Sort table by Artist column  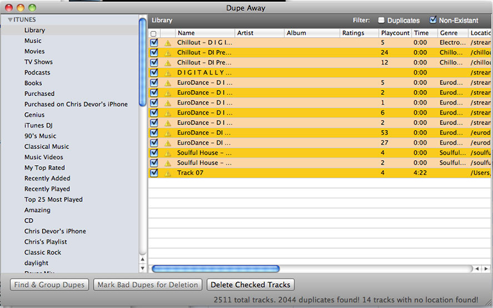[259, 33]
